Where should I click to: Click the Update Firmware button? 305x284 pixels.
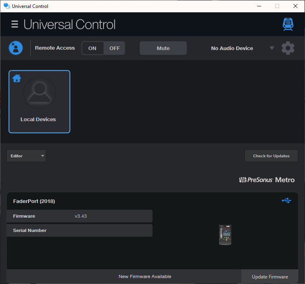[270, 276]
